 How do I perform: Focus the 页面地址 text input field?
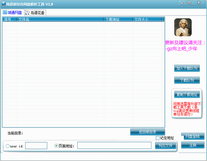pyautogui.click(x=114, y=146)
